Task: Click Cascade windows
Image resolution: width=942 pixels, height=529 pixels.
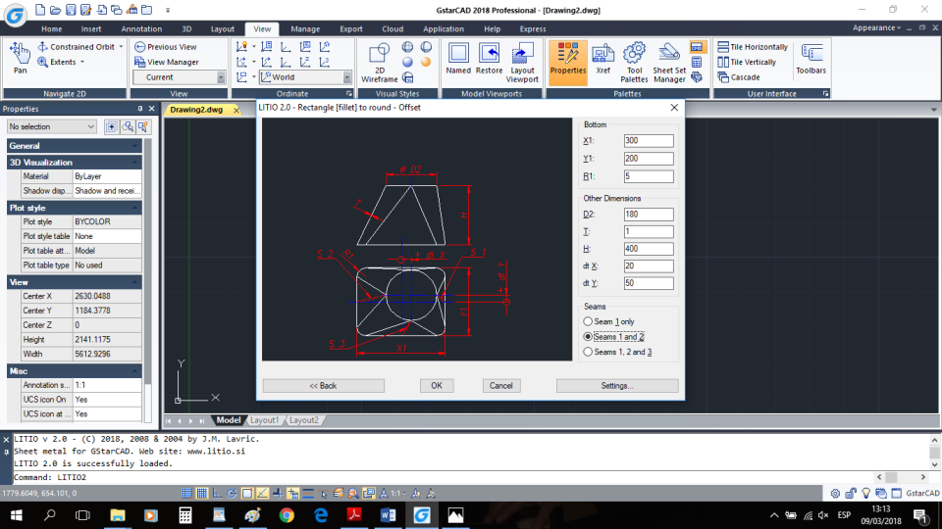Action: pyautogui.click(x=739, y=77)
